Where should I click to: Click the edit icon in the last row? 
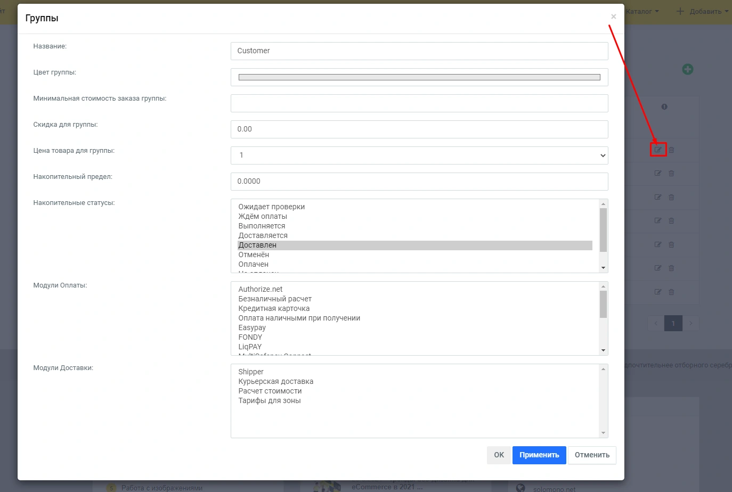[658, 292]
